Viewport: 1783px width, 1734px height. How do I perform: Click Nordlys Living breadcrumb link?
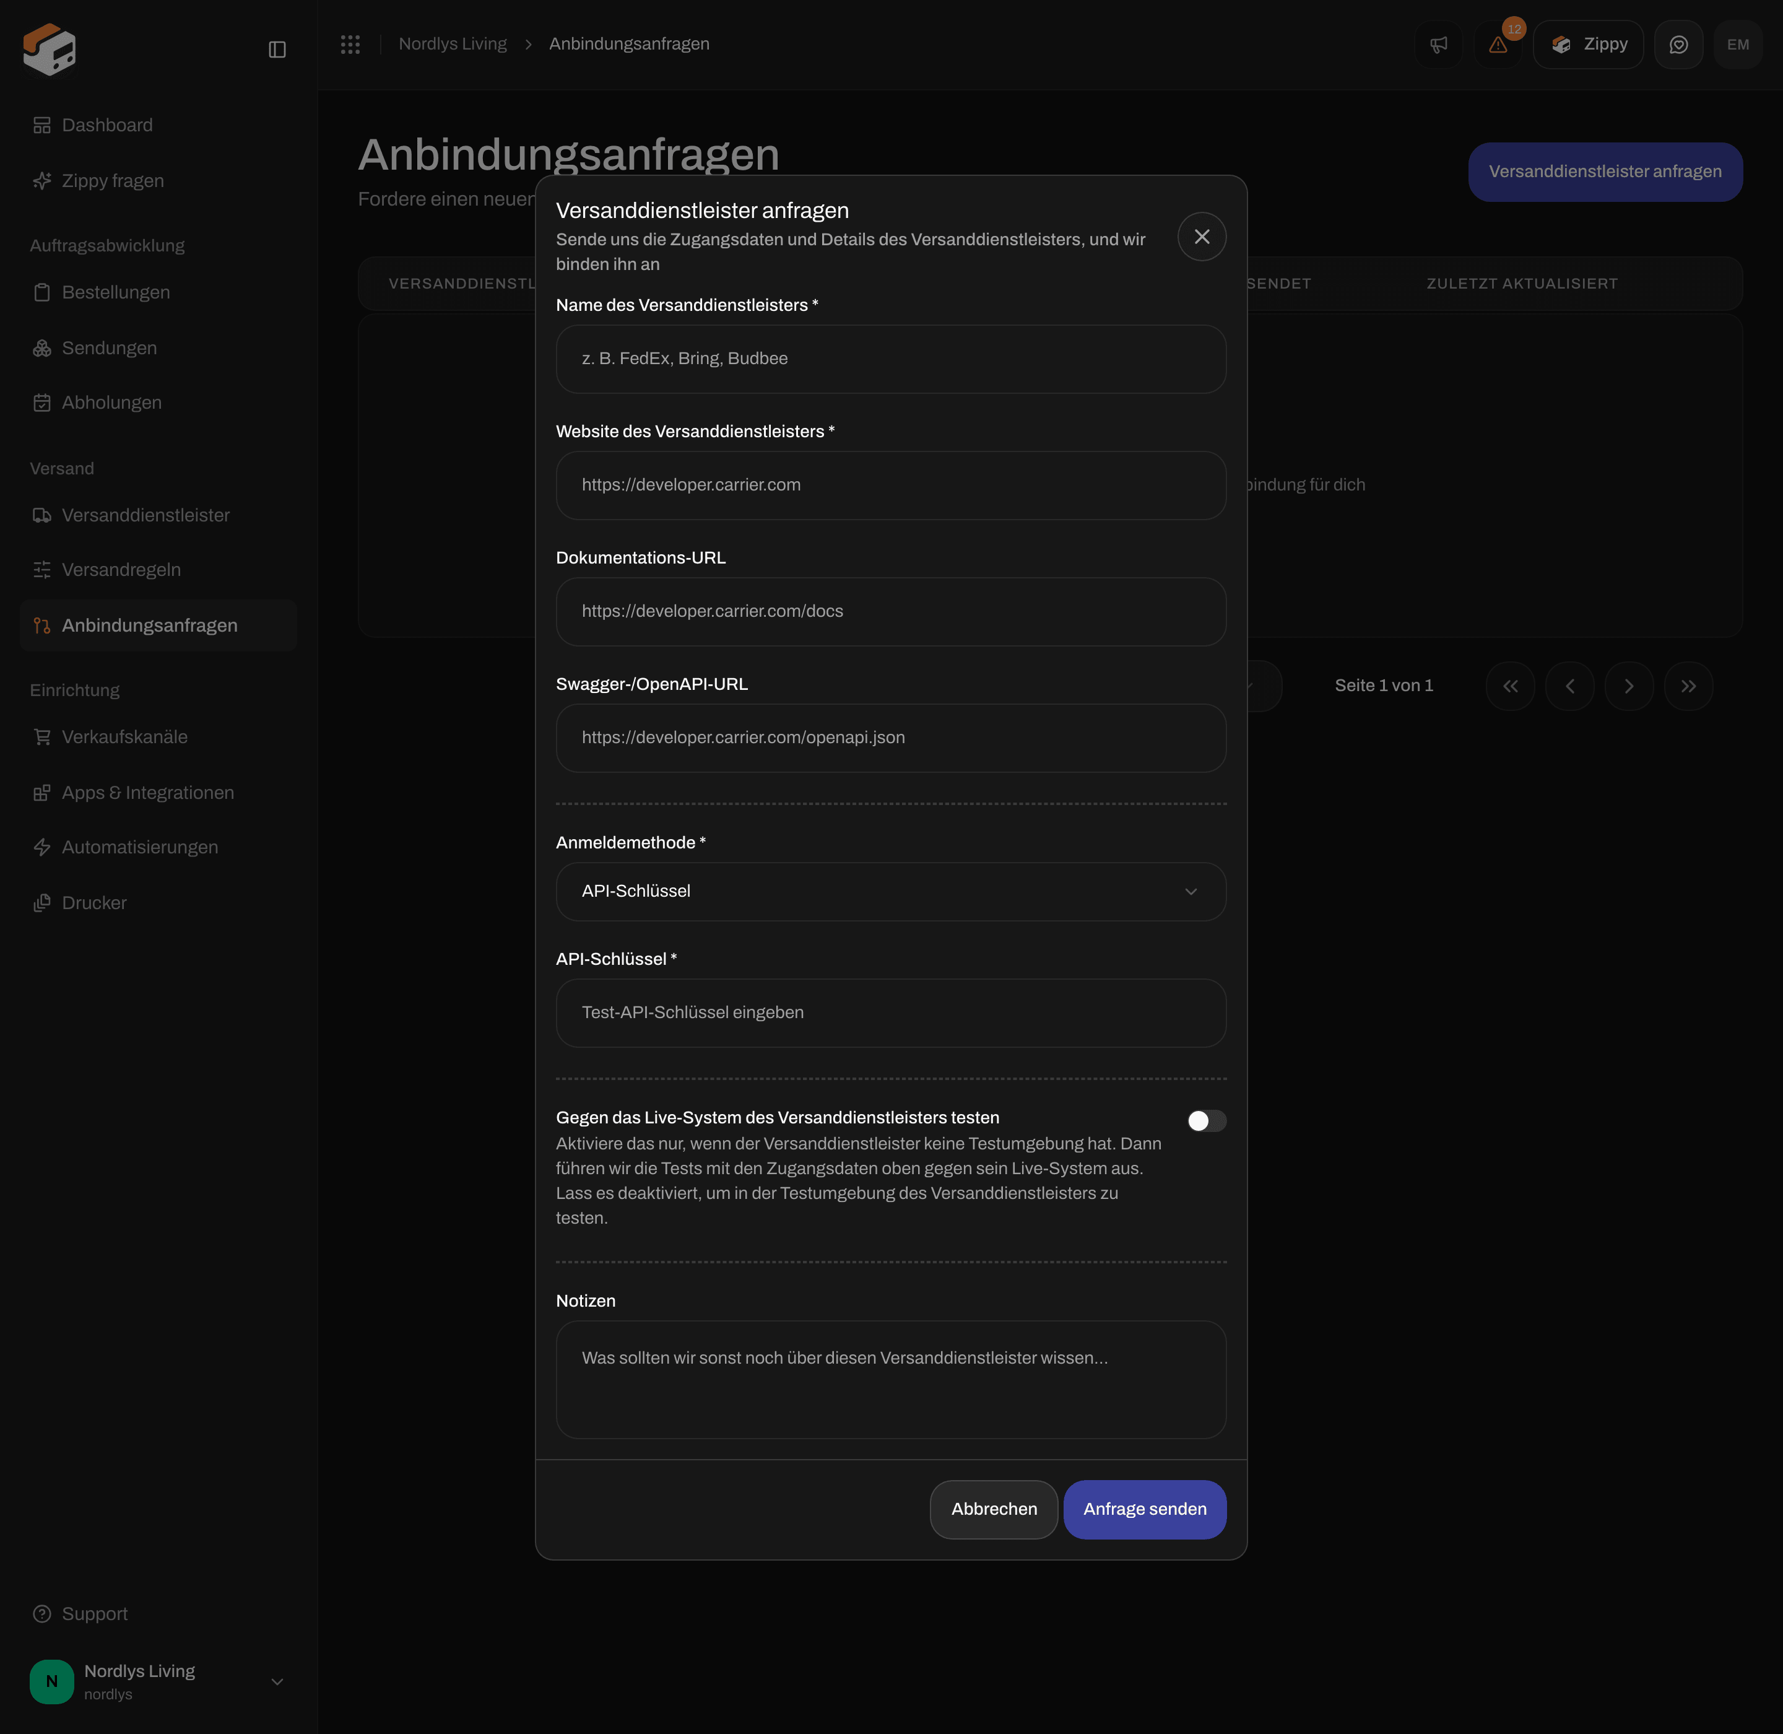coord(453,44)
